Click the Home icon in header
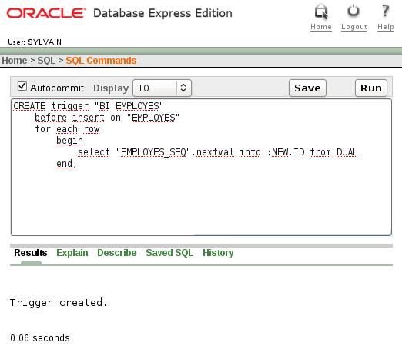Screen dimensions: 402x349 [321, 12]
